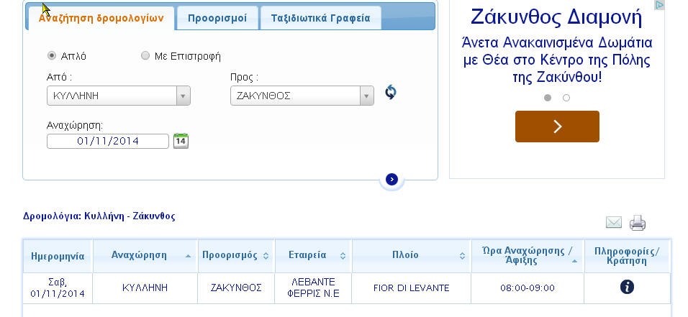Click the envelope email icon
Viewport: 688px width, 317px height.
[613, 223]
